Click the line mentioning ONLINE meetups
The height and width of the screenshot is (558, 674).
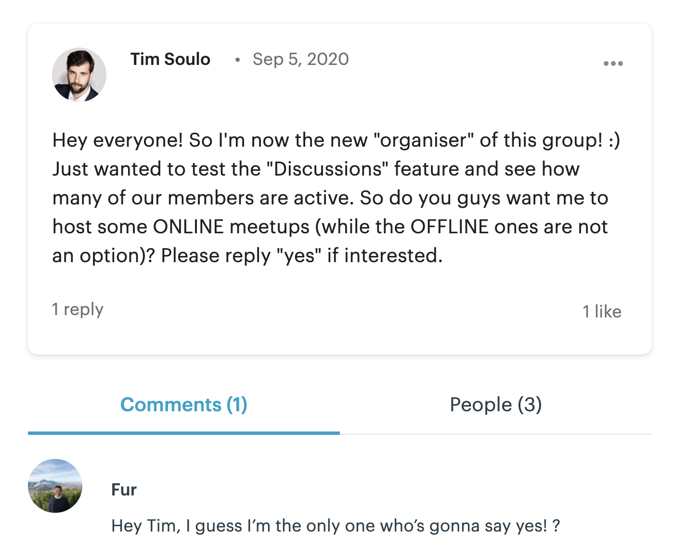coord(330,227)
